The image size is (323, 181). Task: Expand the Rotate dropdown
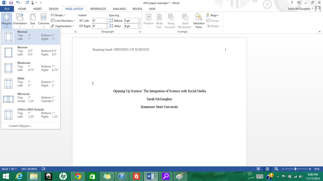[213, 26]
